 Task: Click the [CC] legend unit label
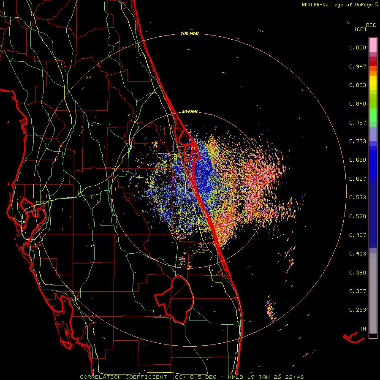pos(360,29)
